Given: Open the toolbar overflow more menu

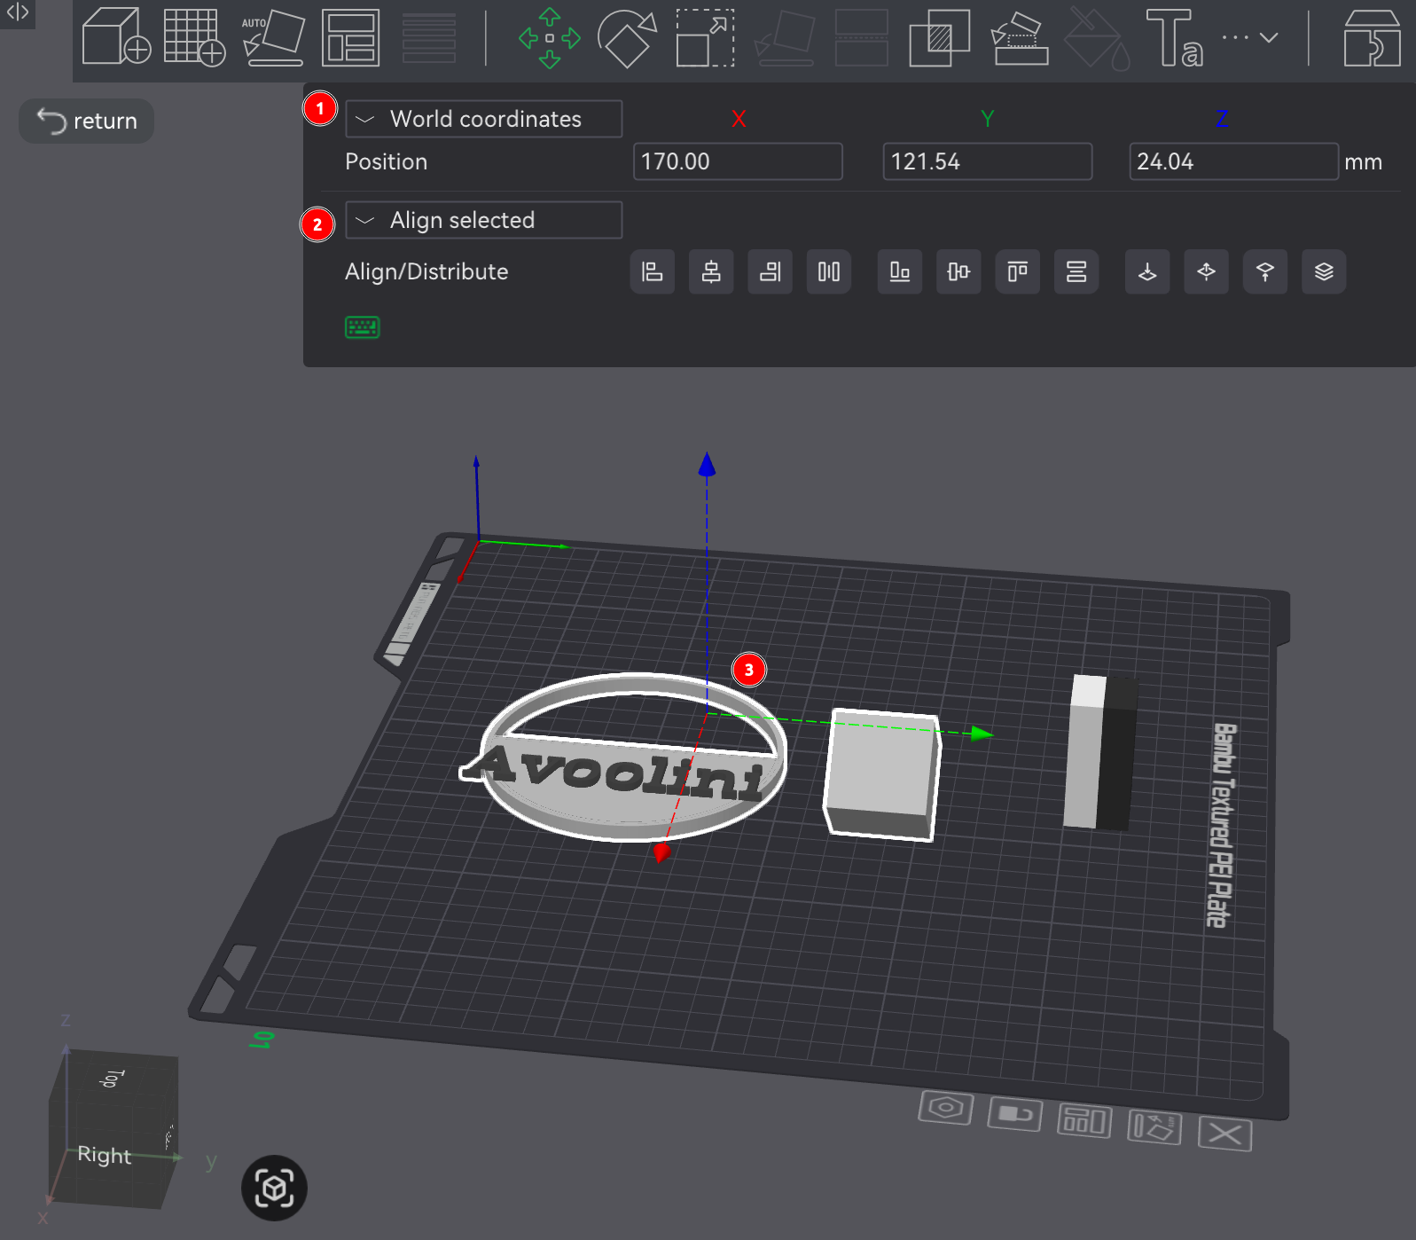Looking at the screenshot, I should coord(1250,37).
